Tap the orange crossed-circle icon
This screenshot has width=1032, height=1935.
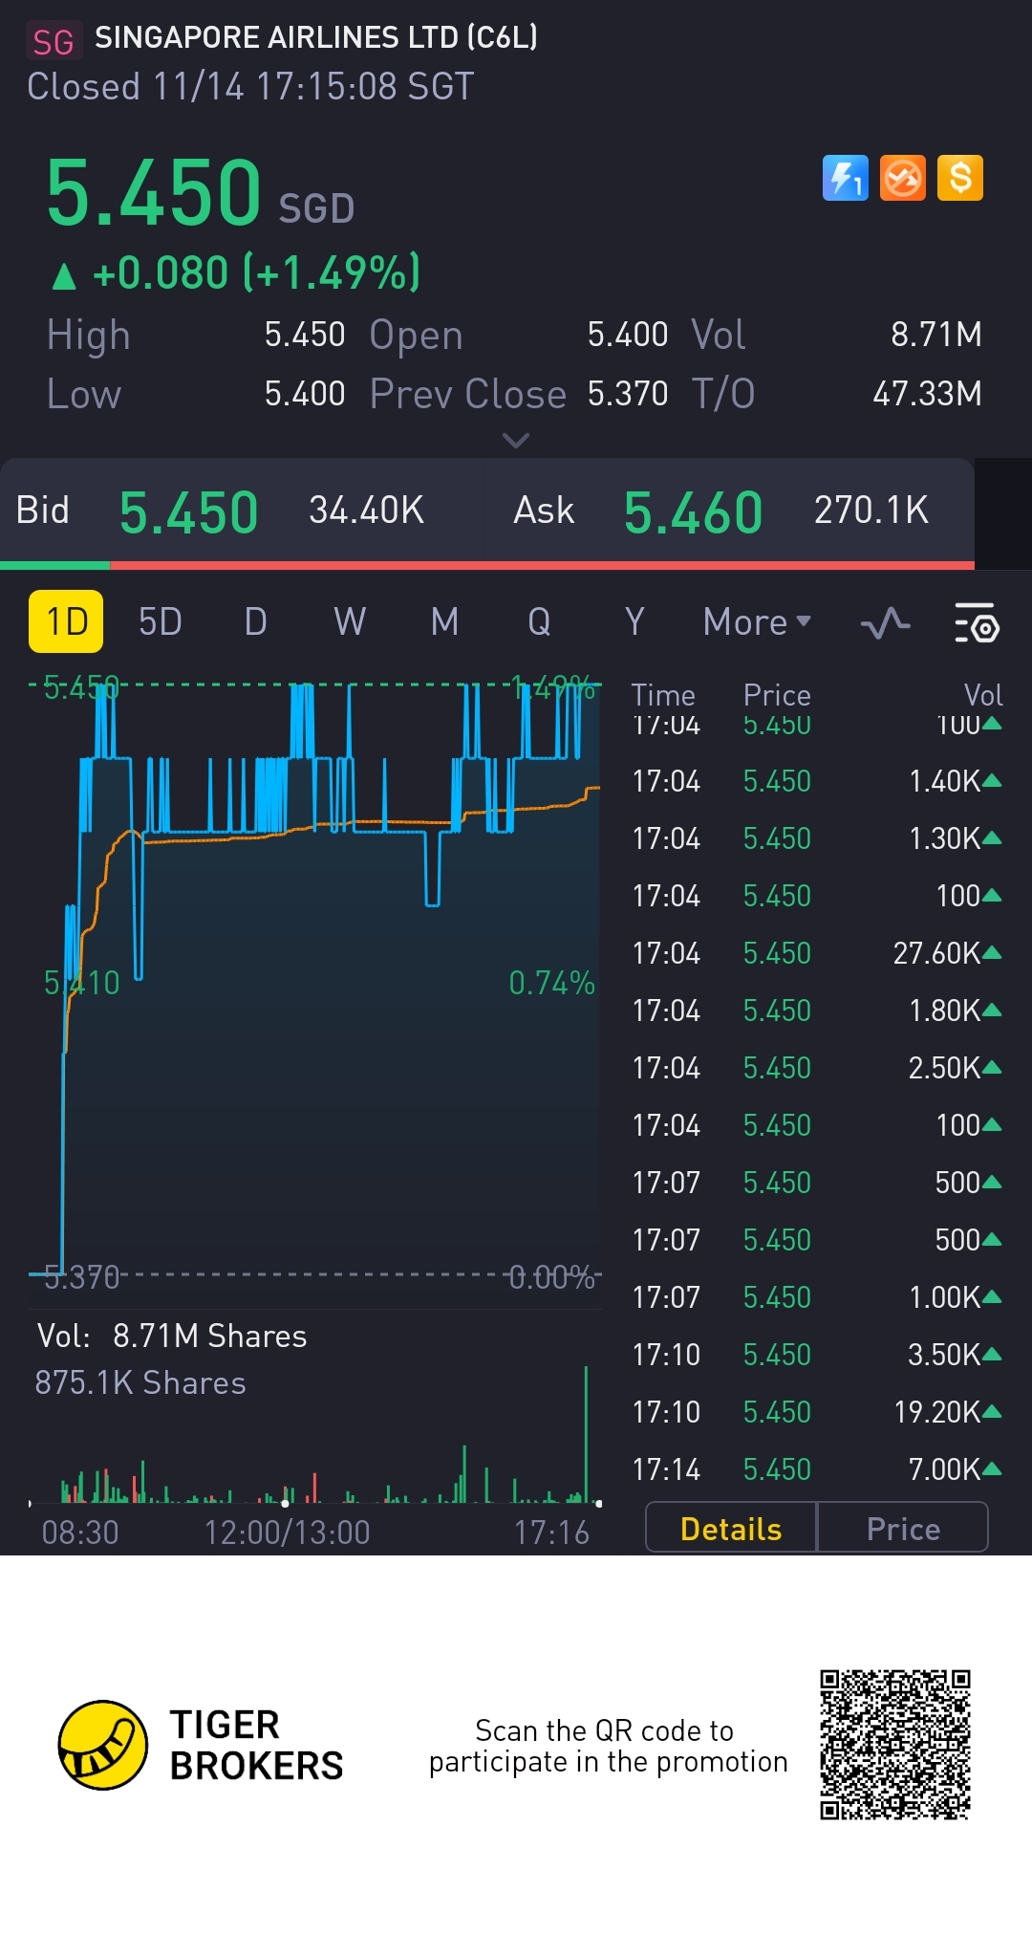(x=903, y=178)
